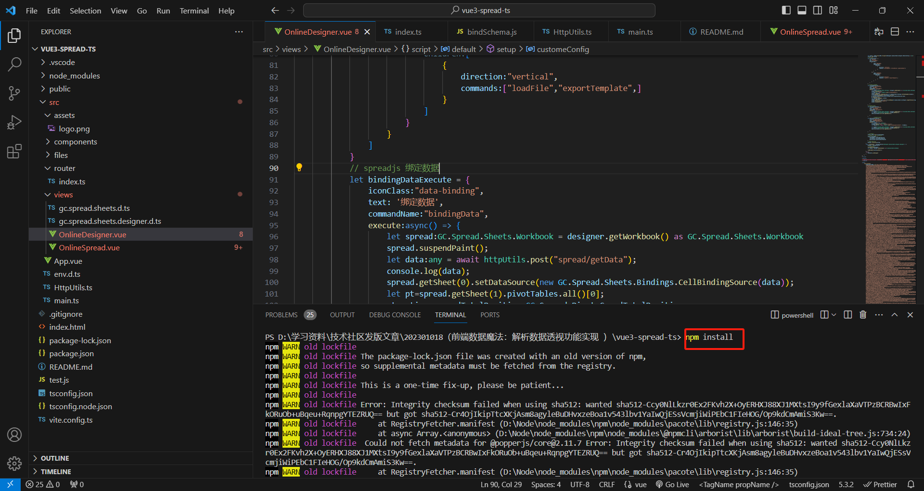Kill terminal with trash icon
Image resolution: width=924 pixels, height=491 pixels.
[863, 315]
